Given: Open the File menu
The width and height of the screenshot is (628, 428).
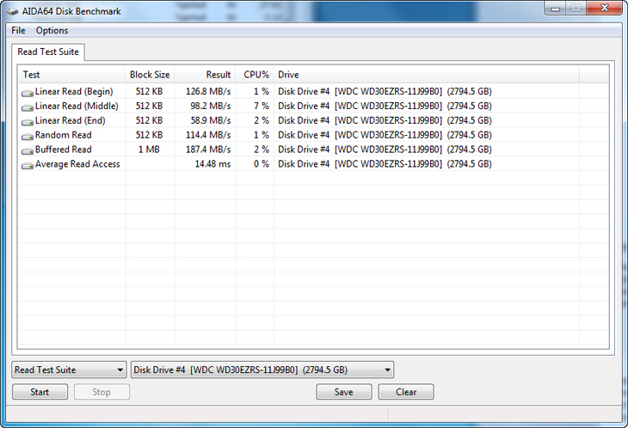Looking at the screenshot, I should [x=18, y=30].
